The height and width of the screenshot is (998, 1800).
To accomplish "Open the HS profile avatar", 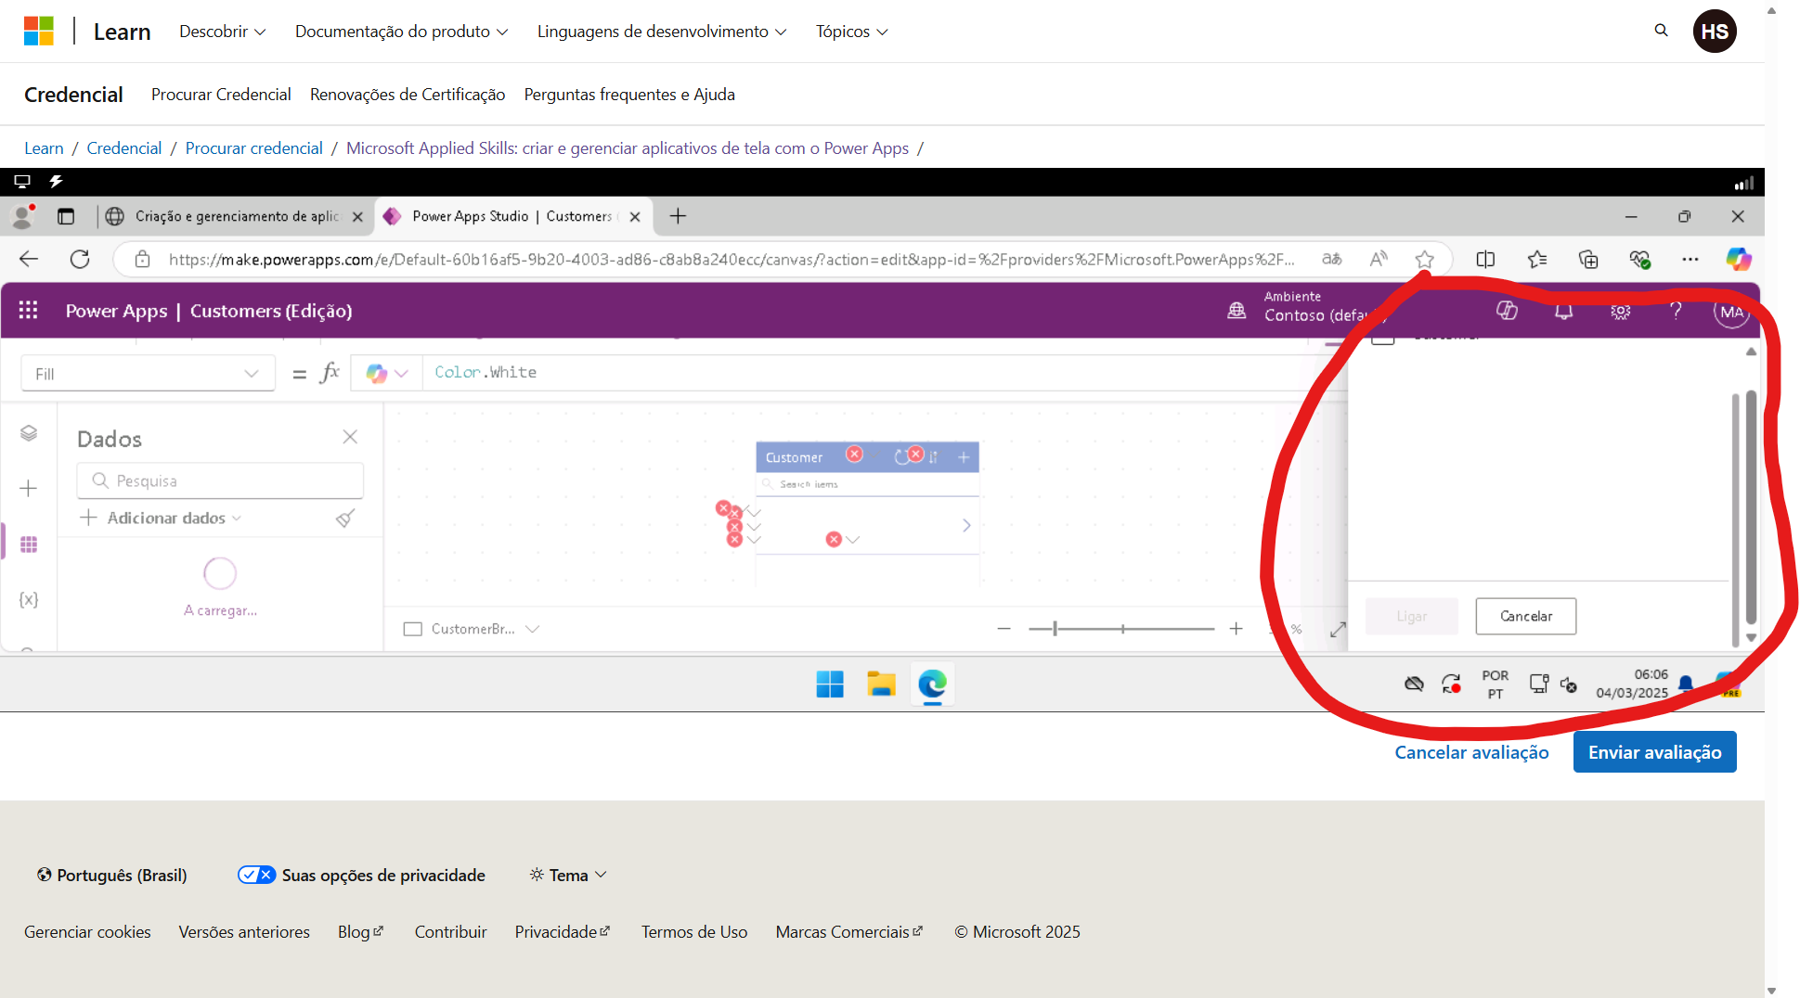I will coord(1715,32).
